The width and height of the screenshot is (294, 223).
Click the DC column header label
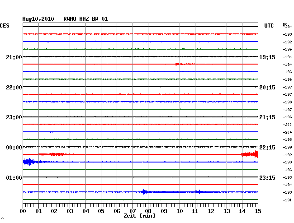[x=285, y=24]
